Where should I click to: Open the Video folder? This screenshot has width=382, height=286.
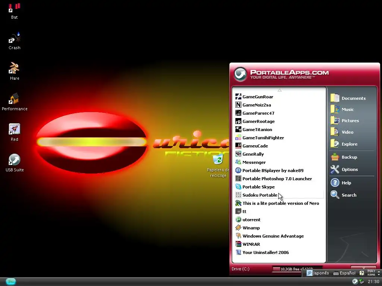click(x=342, y=132)
